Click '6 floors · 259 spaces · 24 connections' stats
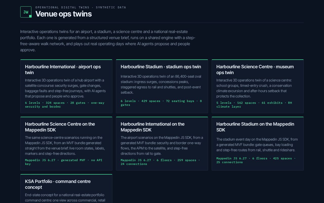324x203 pixels. [x=160, y=162]
